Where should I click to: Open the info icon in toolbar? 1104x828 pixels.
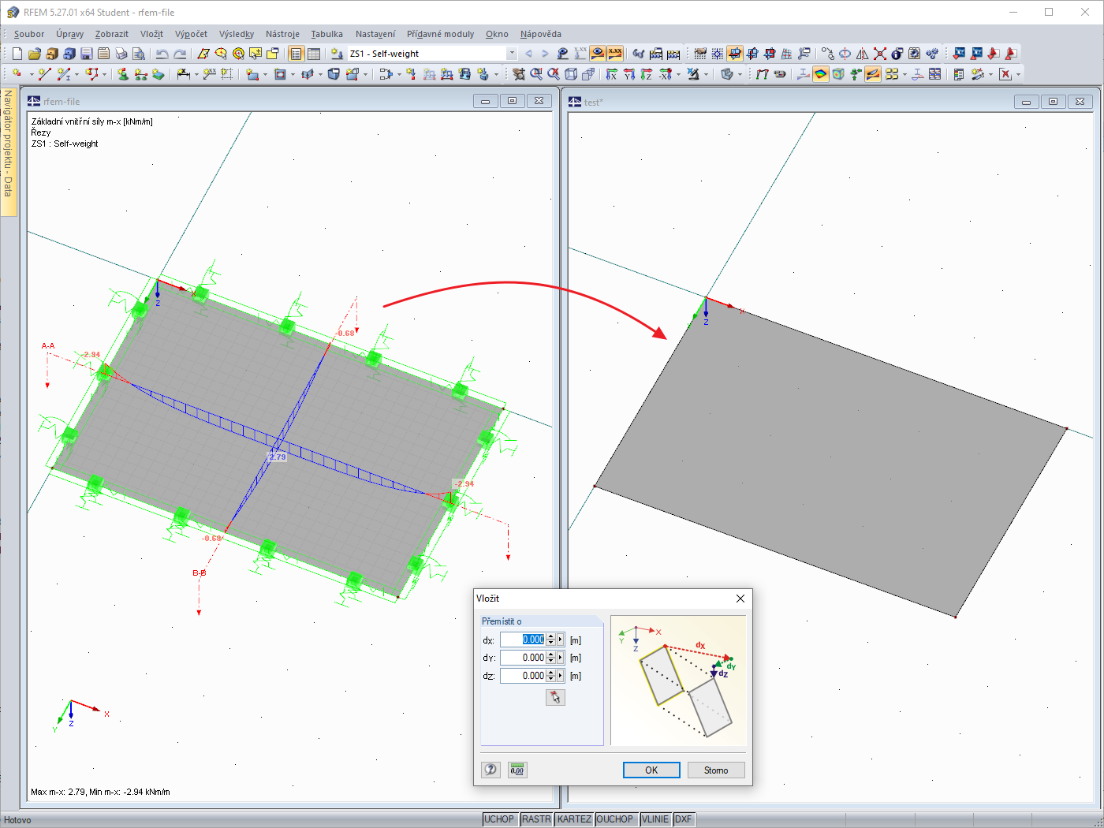(897, 54)
